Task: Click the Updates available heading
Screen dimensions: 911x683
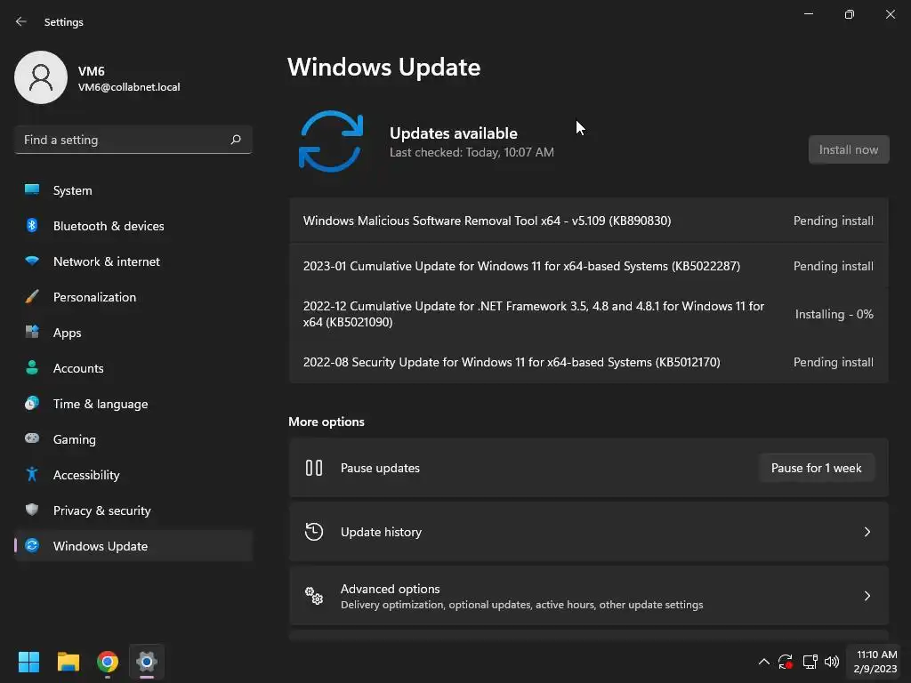Action: pyautogui.click(x=453, y=133)
